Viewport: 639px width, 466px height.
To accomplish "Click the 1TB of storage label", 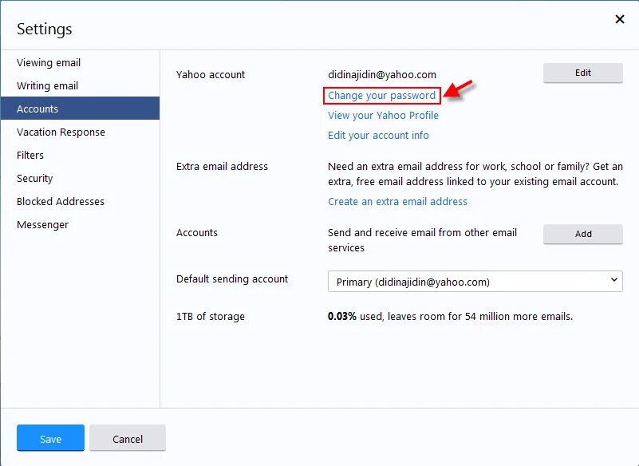I will click(x=211, y=316).
